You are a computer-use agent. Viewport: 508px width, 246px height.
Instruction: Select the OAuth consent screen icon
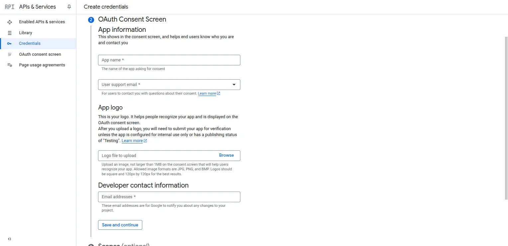point(10,54)
